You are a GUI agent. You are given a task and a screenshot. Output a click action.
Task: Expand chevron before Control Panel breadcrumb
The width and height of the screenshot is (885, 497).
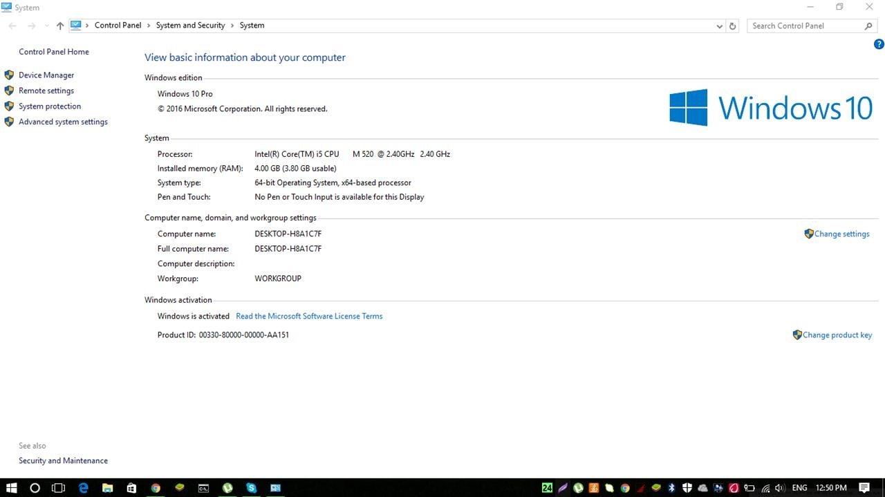[87, 26]
